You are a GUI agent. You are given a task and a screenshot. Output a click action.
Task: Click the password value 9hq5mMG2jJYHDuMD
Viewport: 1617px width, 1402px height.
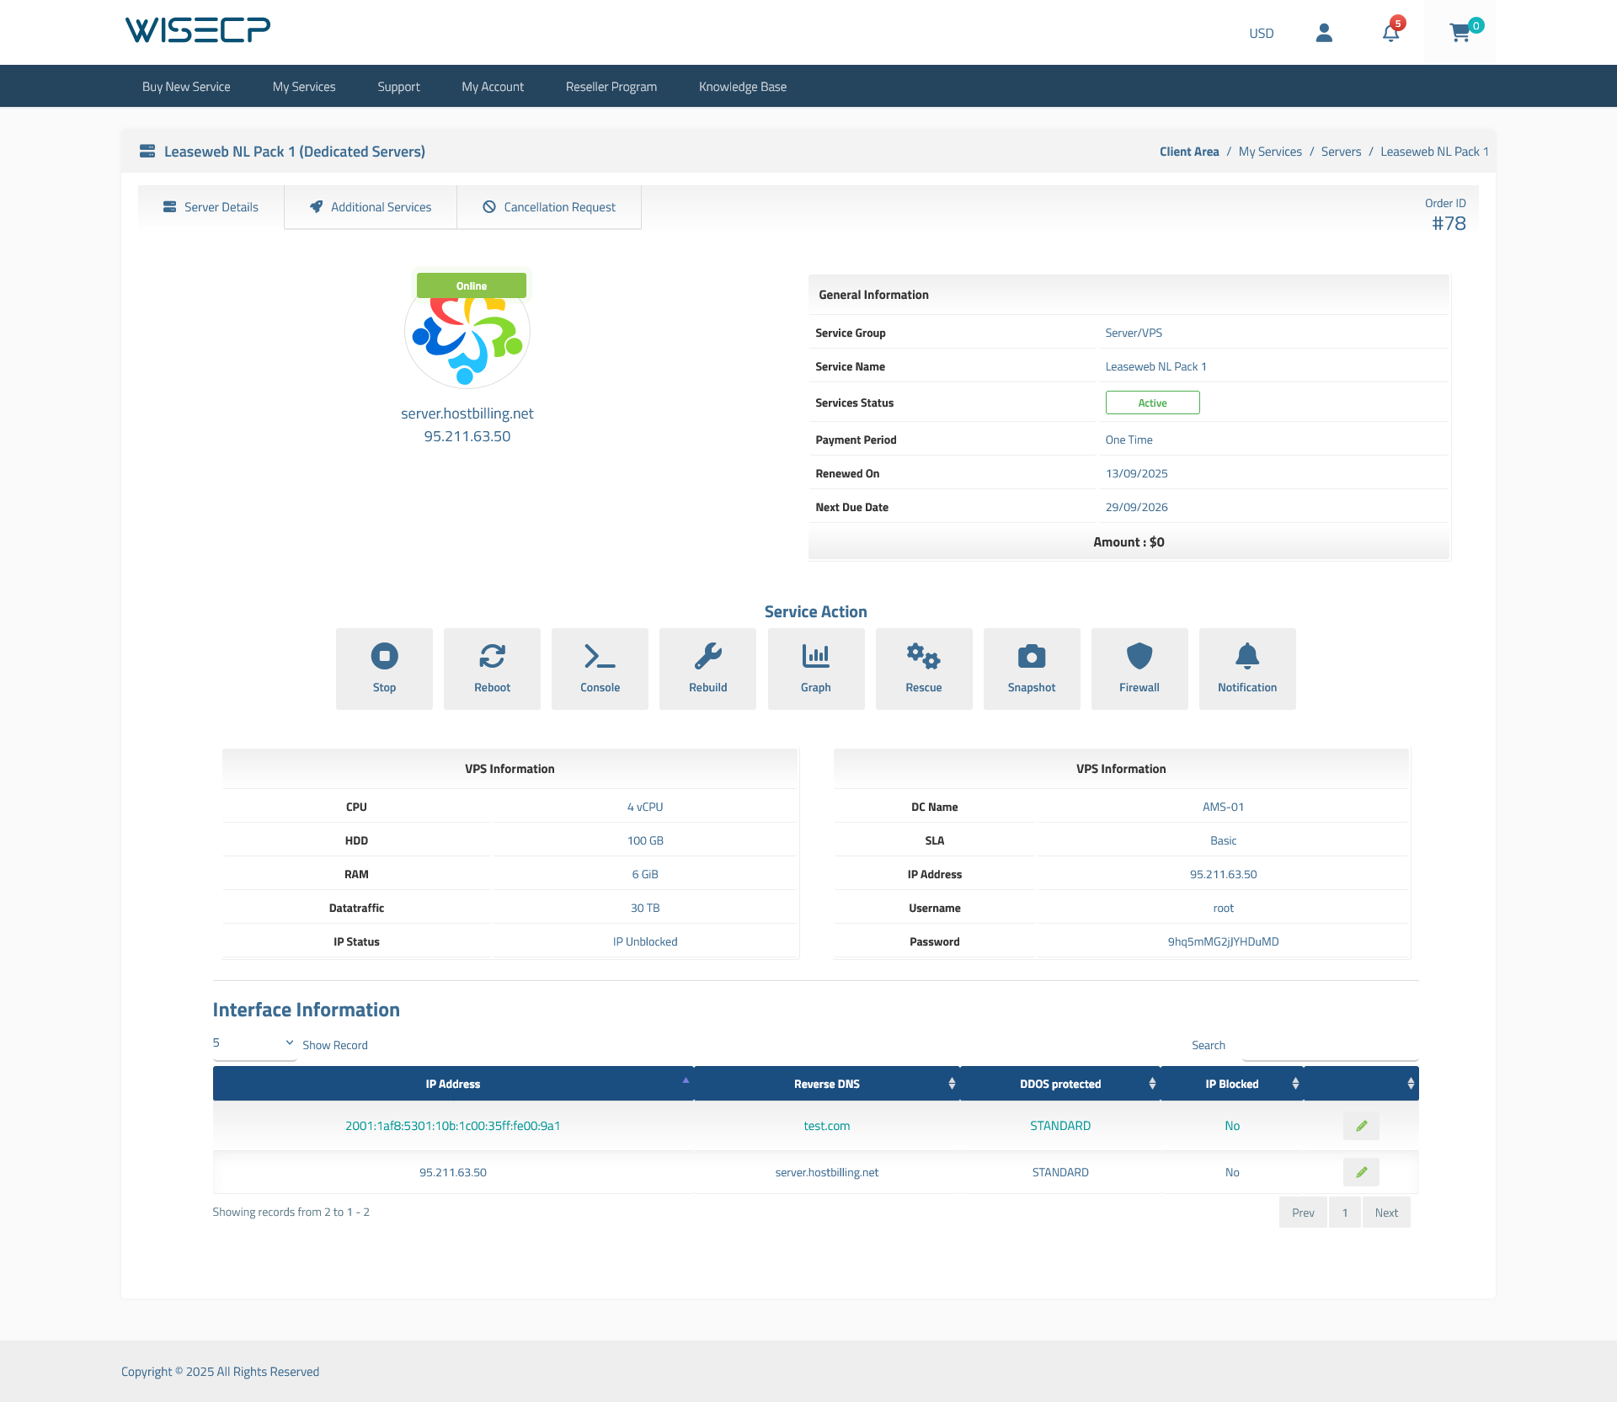point(1223,941)
